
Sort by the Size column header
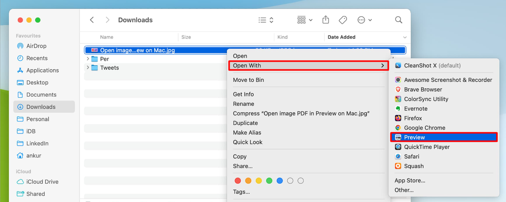pyautogui.click(x=186, y=37)
